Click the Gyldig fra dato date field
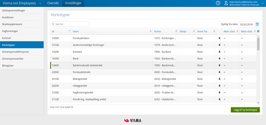 [x=249, y=24]
